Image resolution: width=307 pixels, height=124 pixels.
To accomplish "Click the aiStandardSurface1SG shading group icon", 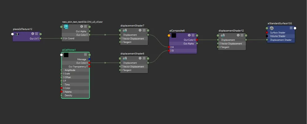I will point(271,28).
